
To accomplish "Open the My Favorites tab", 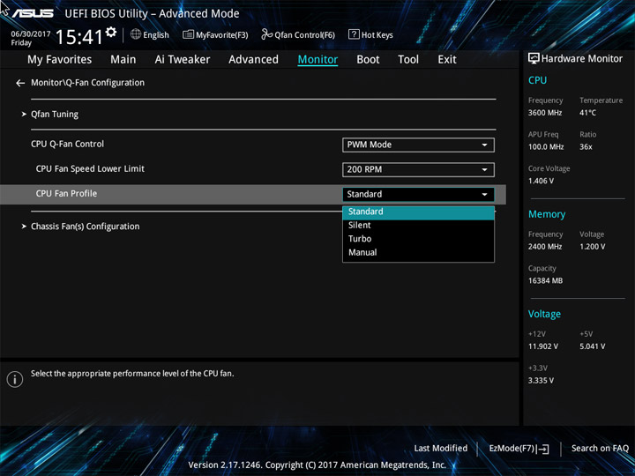I will [x=60, y=60].
